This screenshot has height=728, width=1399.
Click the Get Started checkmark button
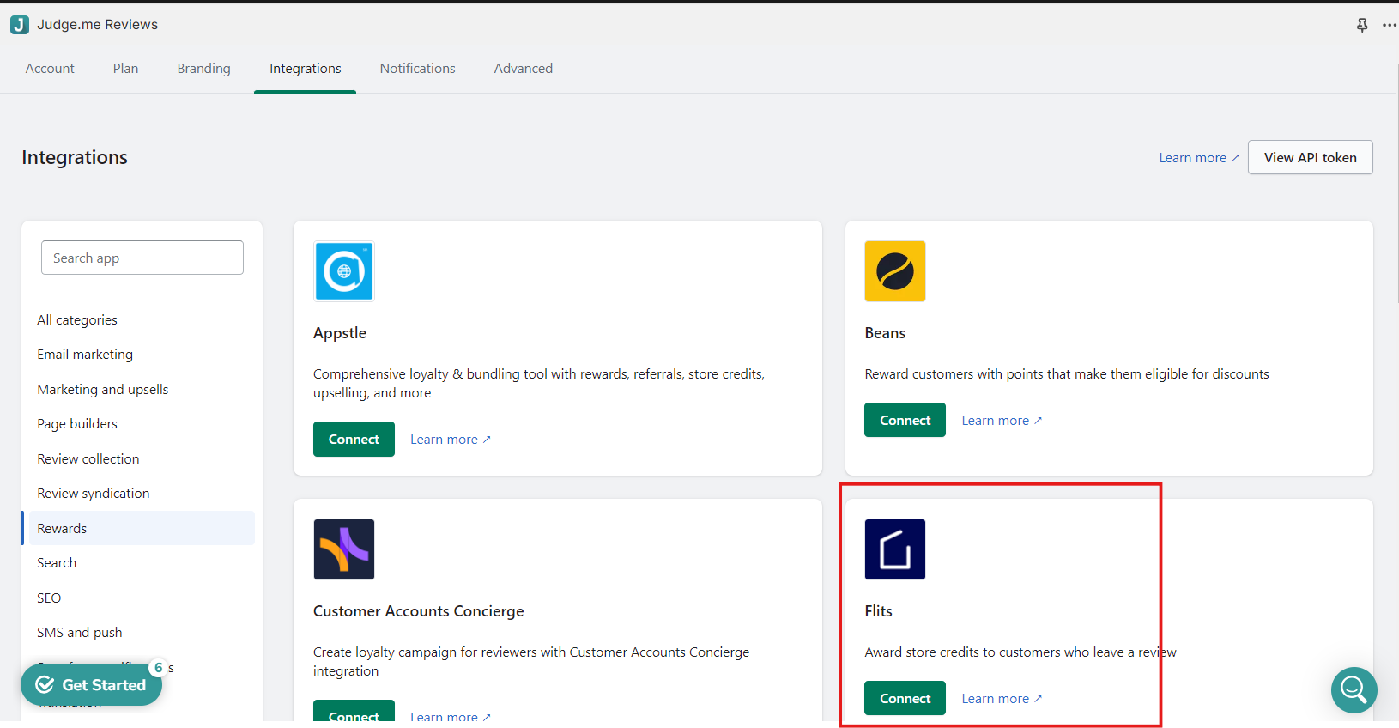[x=91, y=684]
